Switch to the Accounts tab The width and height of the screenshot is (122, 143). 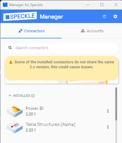(92, 31)
